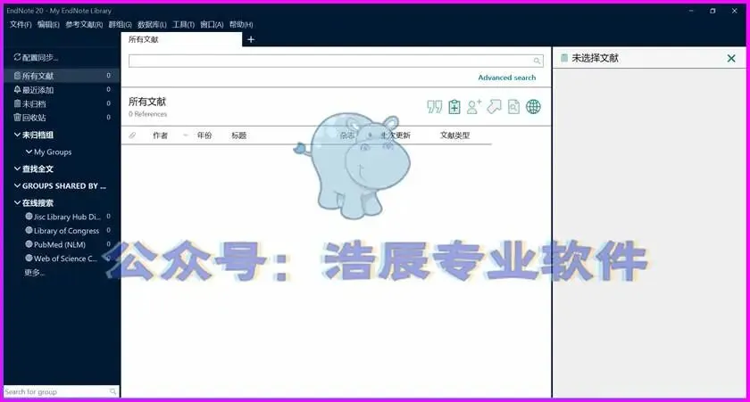Viewport: 750px width, 402px height.
Task: Click the trash icon of 回收站
Action: 17,118
